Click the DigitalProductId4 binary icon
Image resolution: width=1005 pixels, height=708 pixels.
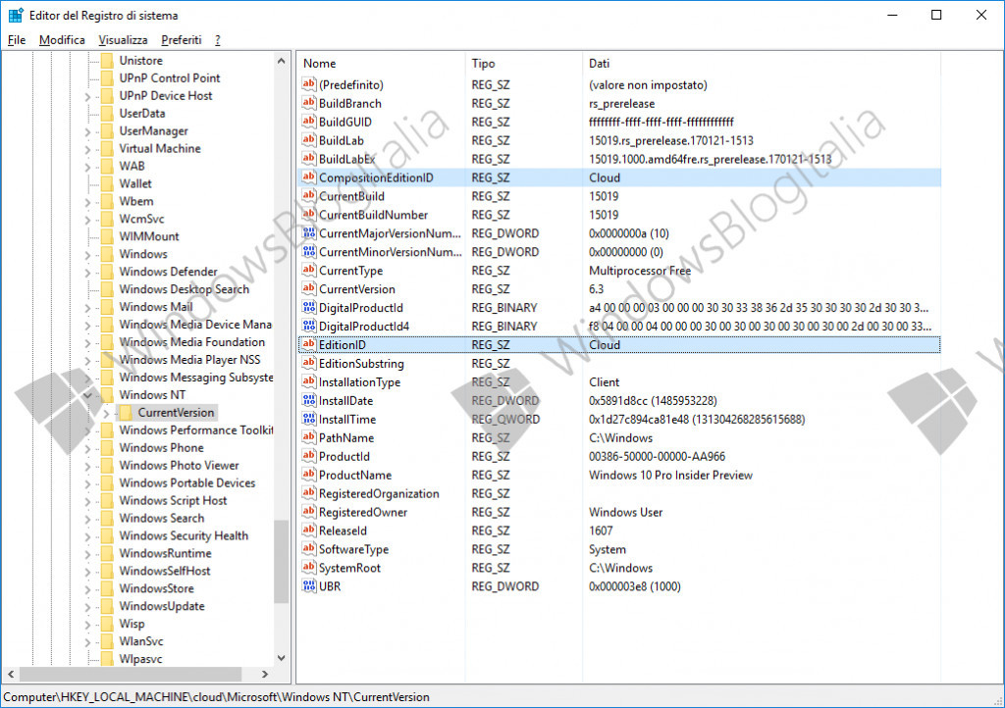click(x=309, y=326)
